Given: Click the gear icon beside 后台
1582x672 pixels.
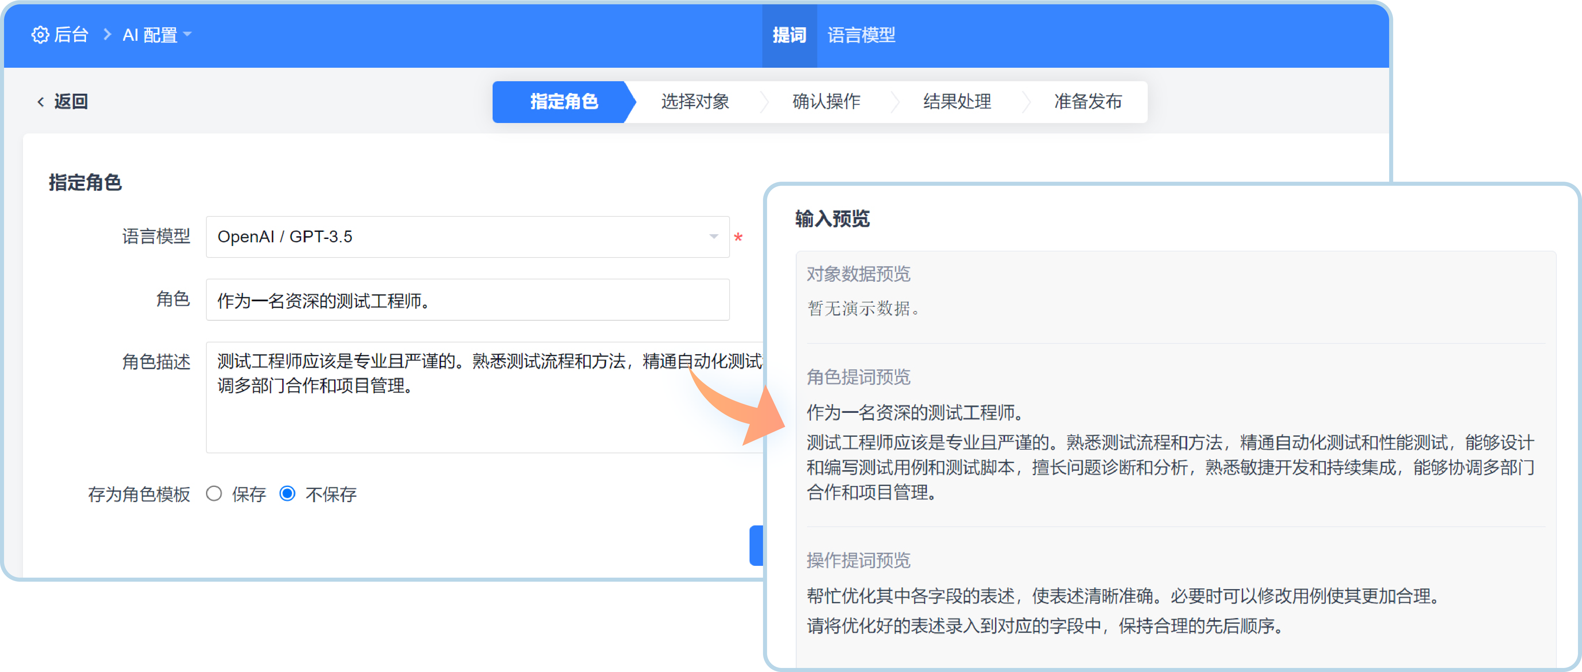Looking at the screenshot, I should coord(40,35).
